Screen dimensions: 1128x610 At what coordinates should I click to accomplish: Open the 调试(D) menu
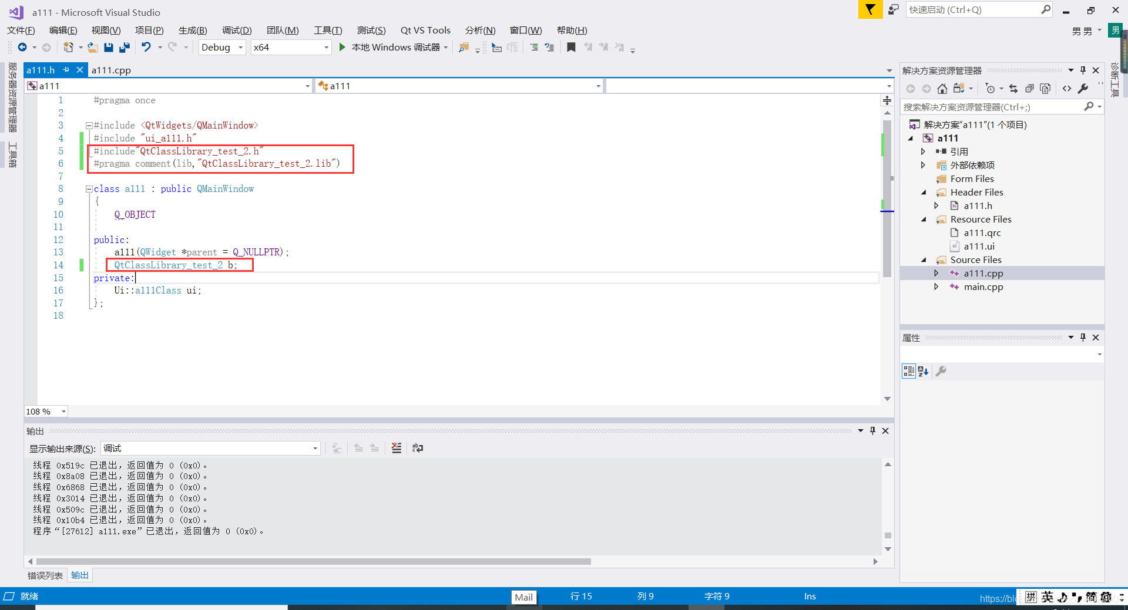pyautogui.click(x=237, y=31)
